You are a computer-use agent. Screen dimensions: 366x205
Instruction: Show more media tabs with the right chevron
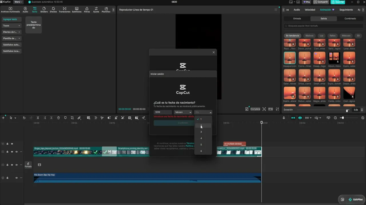(113, 10)
